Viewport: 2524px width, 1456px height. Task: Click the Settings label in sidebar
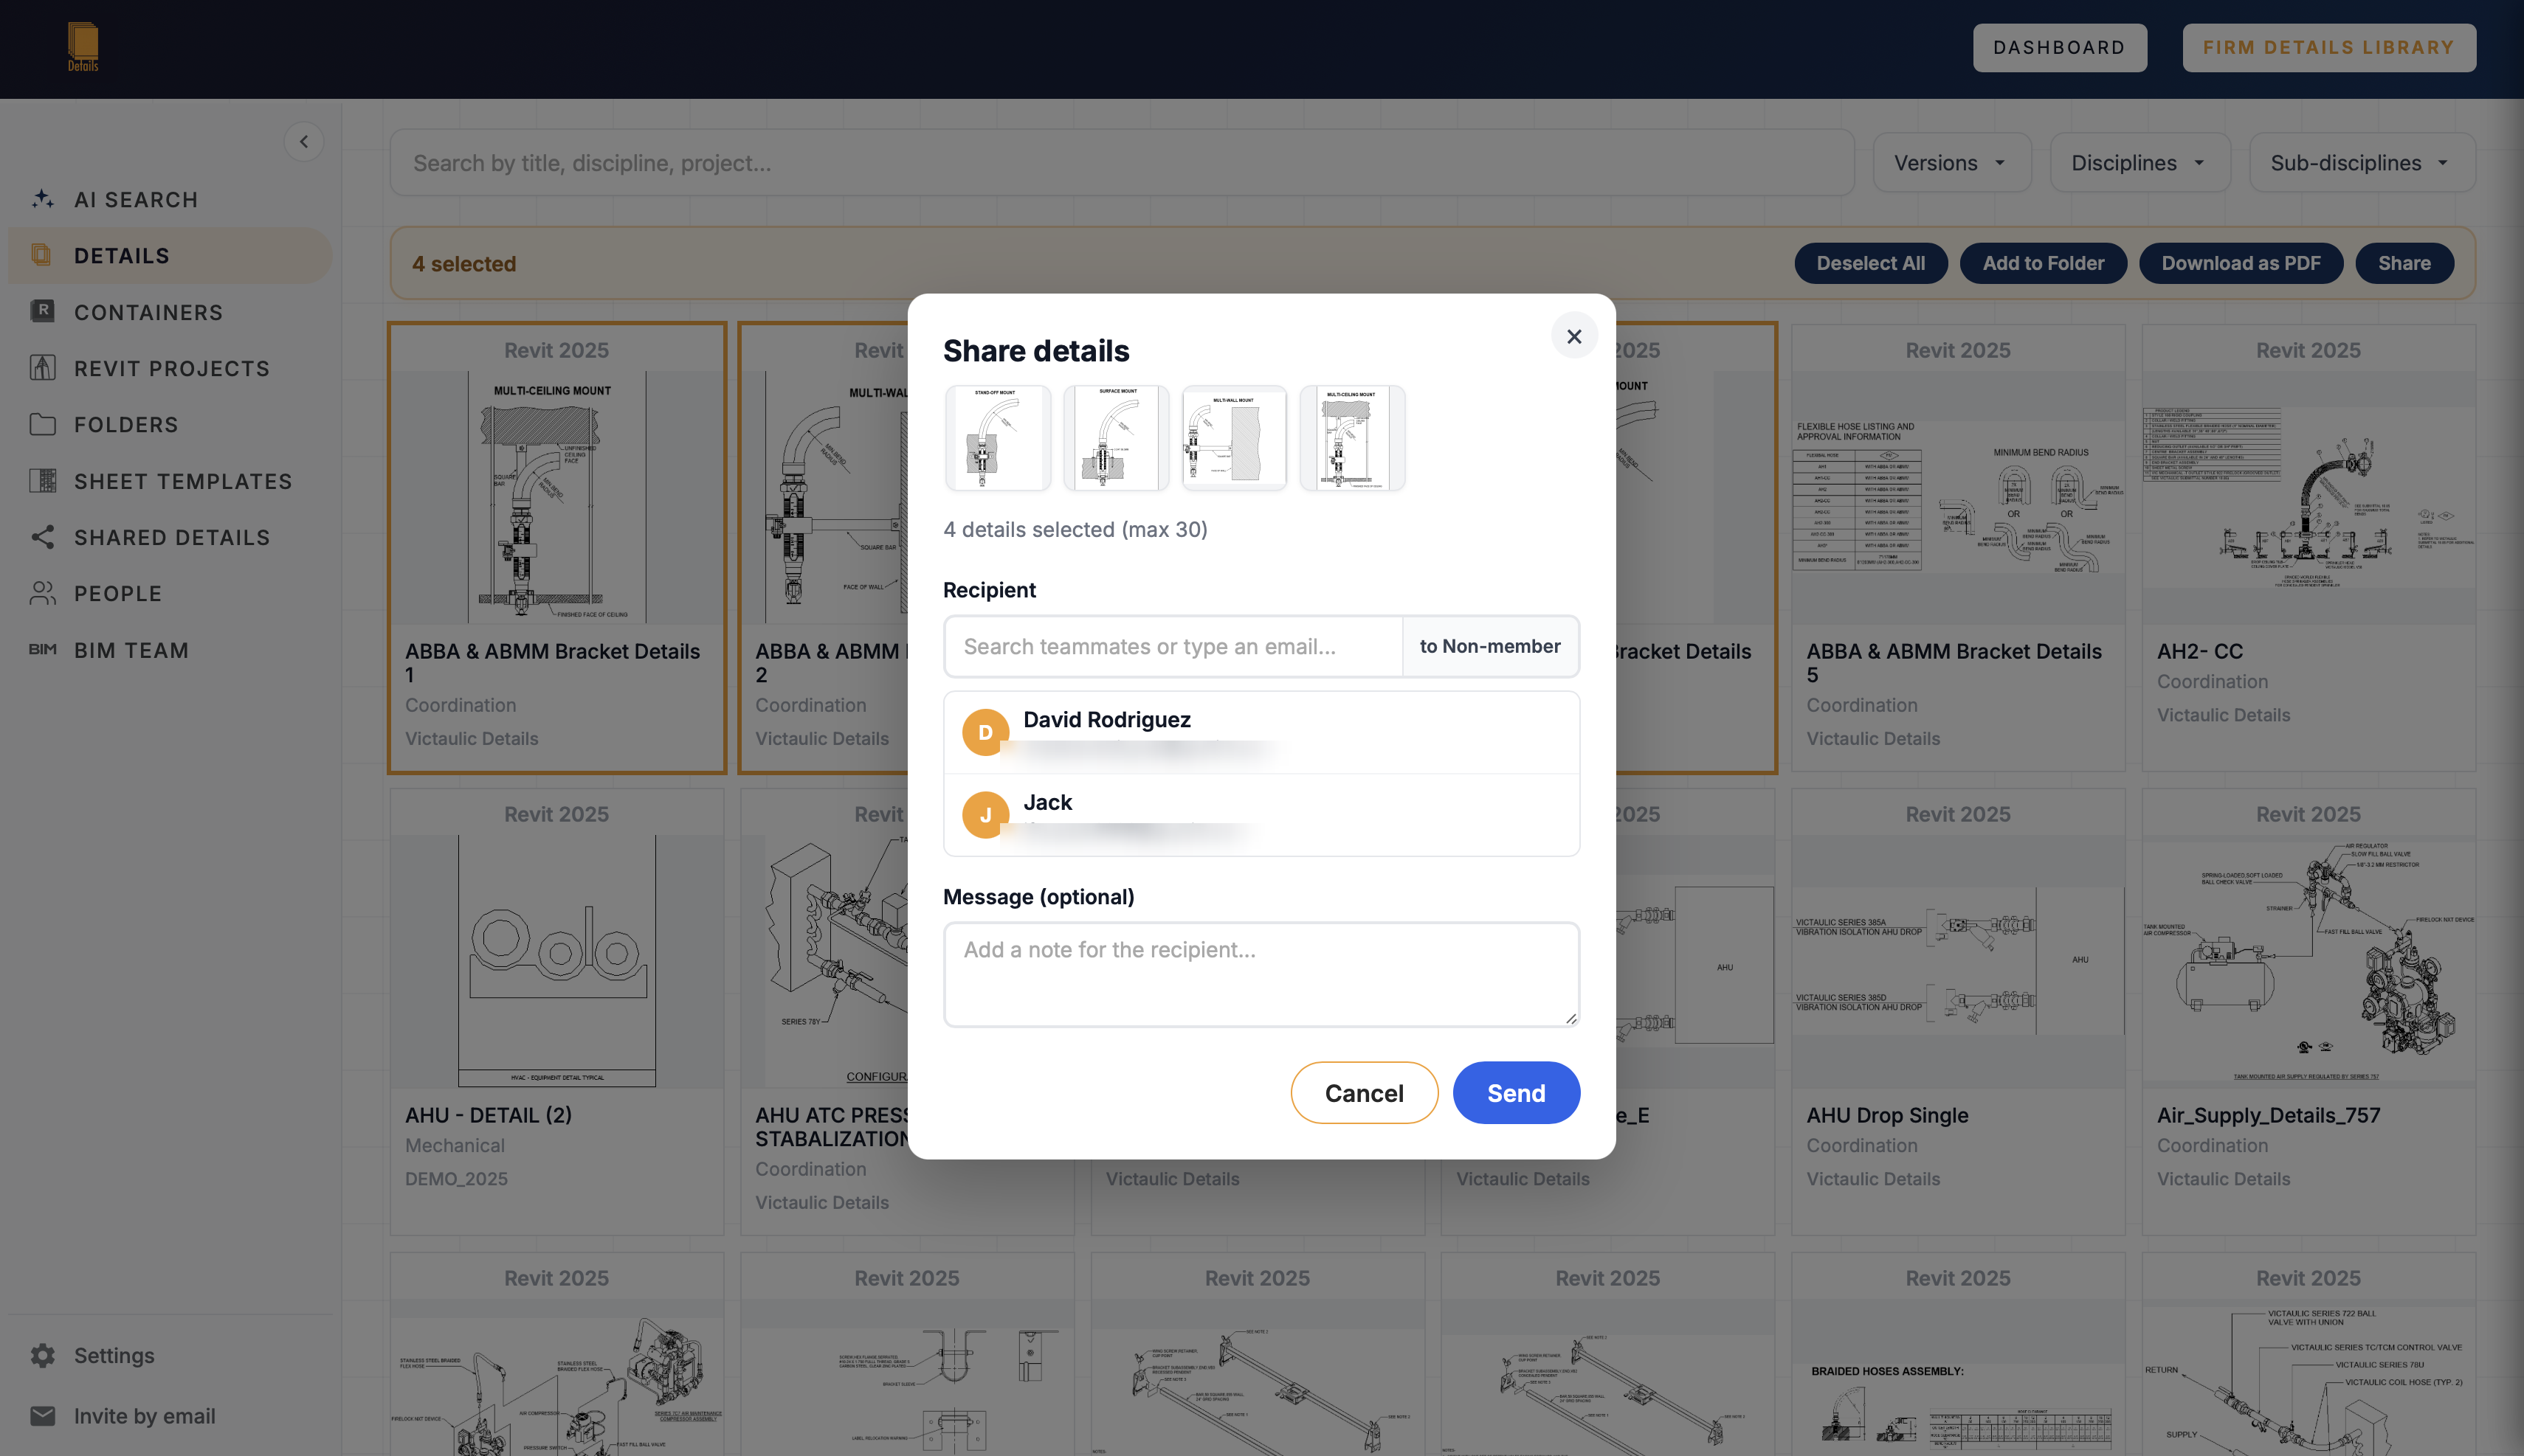[x=114, y=1355]
